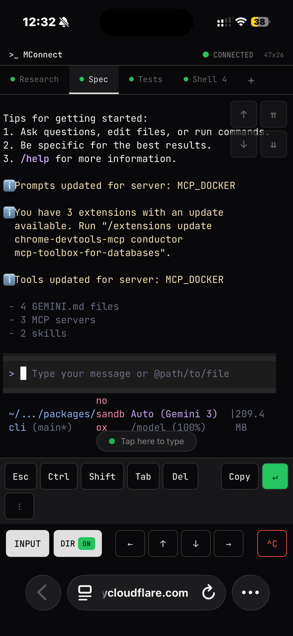The image size is (293, 636).
Task: Focus the 'Type your message' prompt field
Action: coord(139,374)
